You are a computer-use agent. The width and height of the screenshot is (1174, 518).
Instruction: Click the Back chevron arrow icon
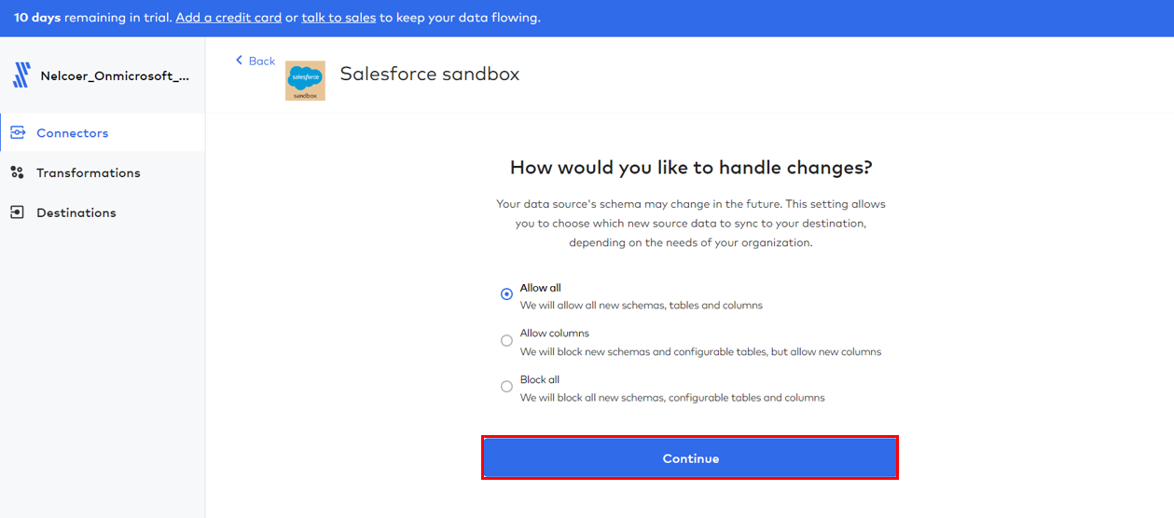point(240,61)
